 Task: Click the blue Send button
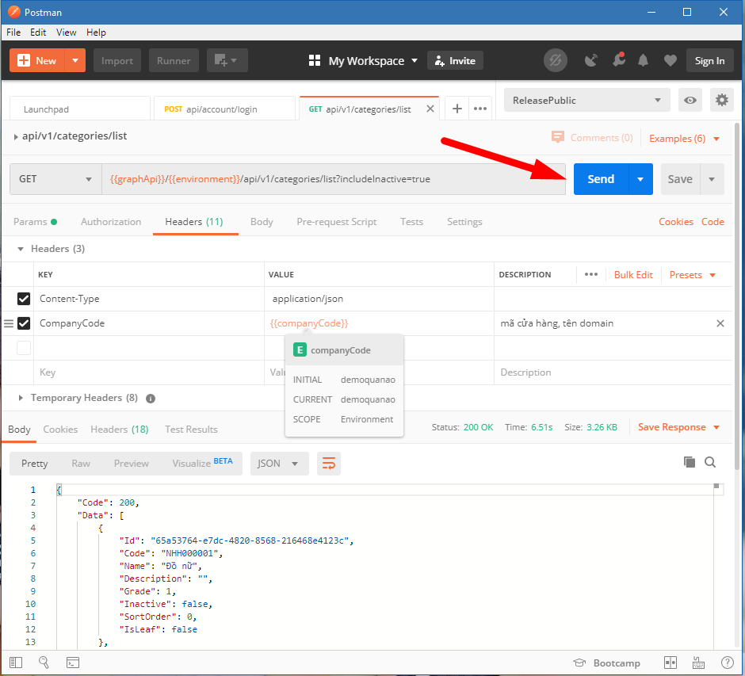click(601, 179)
